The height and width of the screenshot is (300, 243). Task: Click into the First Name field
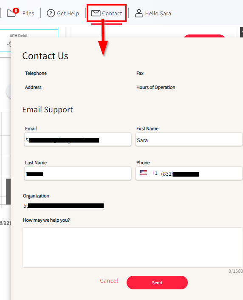click(x=189, y=140)
